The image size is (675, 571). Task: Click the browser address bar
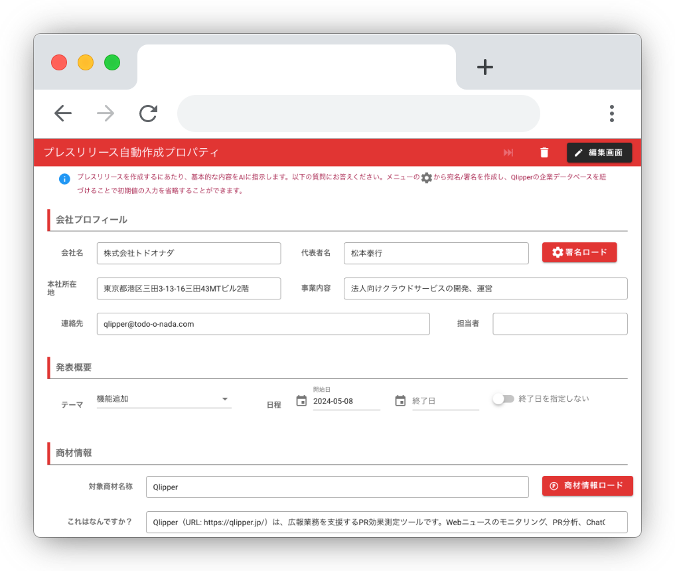pyautogui.click(x=358, y=114)
